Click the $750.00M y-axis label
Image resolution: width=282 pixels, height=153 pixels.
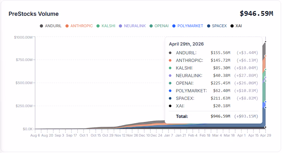[24, 60]
